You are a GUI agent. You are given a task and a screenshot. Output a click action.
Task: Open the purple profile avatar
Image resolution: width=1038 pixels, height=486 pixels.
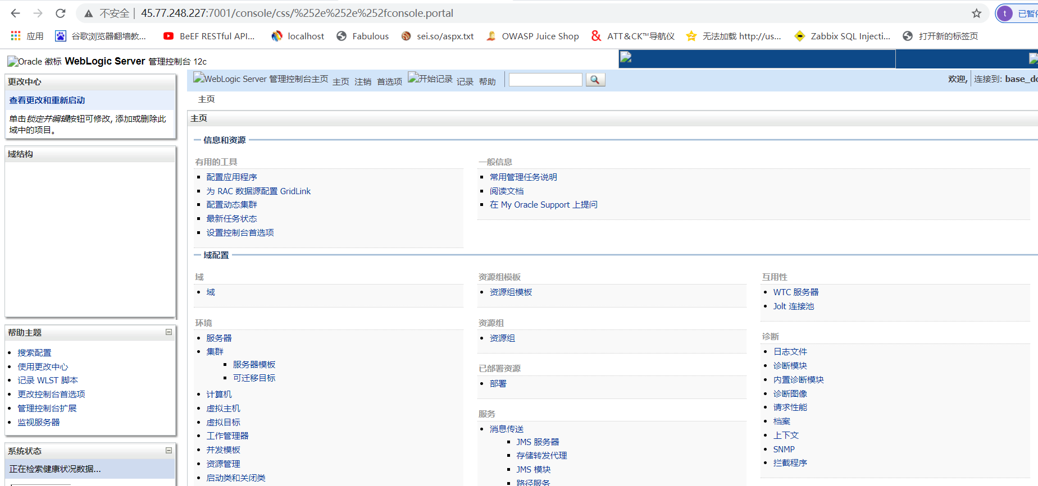(1005, 13)
